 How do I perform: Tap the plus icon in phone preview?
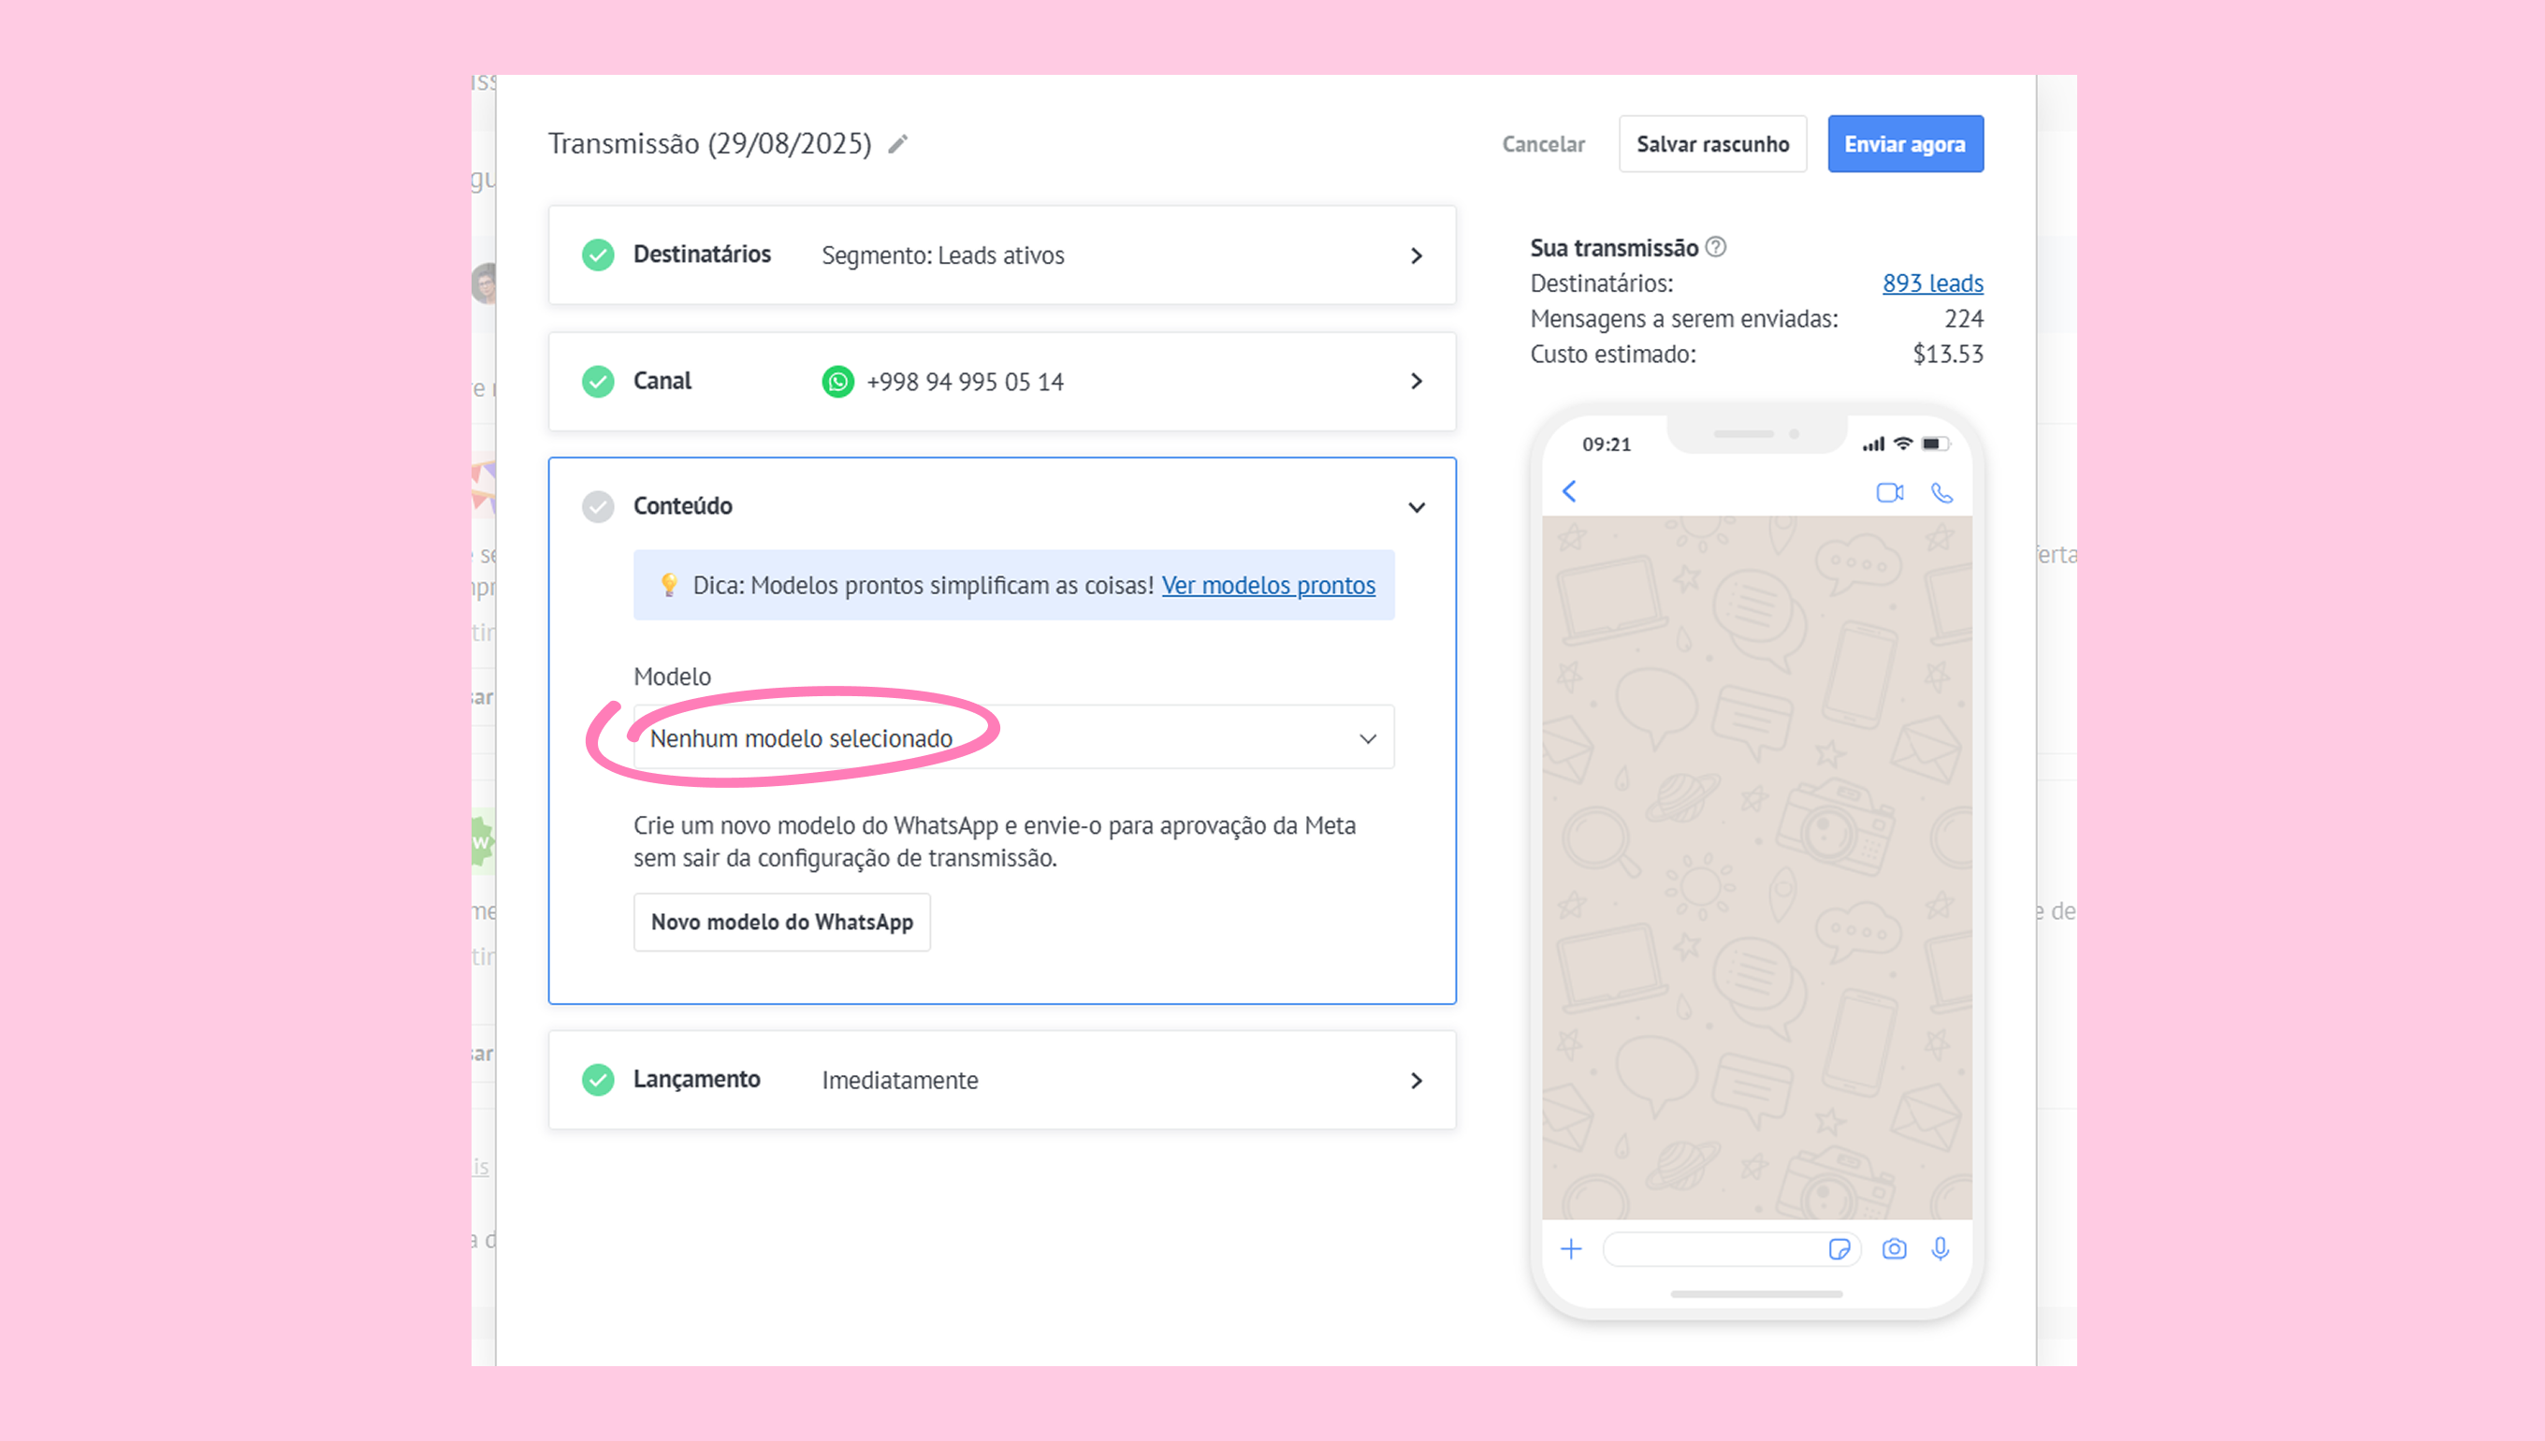(1571, 1250)
